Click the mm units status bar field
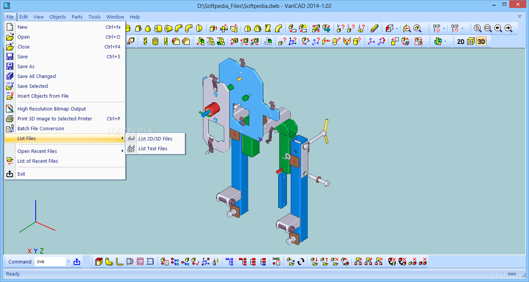 512,274
